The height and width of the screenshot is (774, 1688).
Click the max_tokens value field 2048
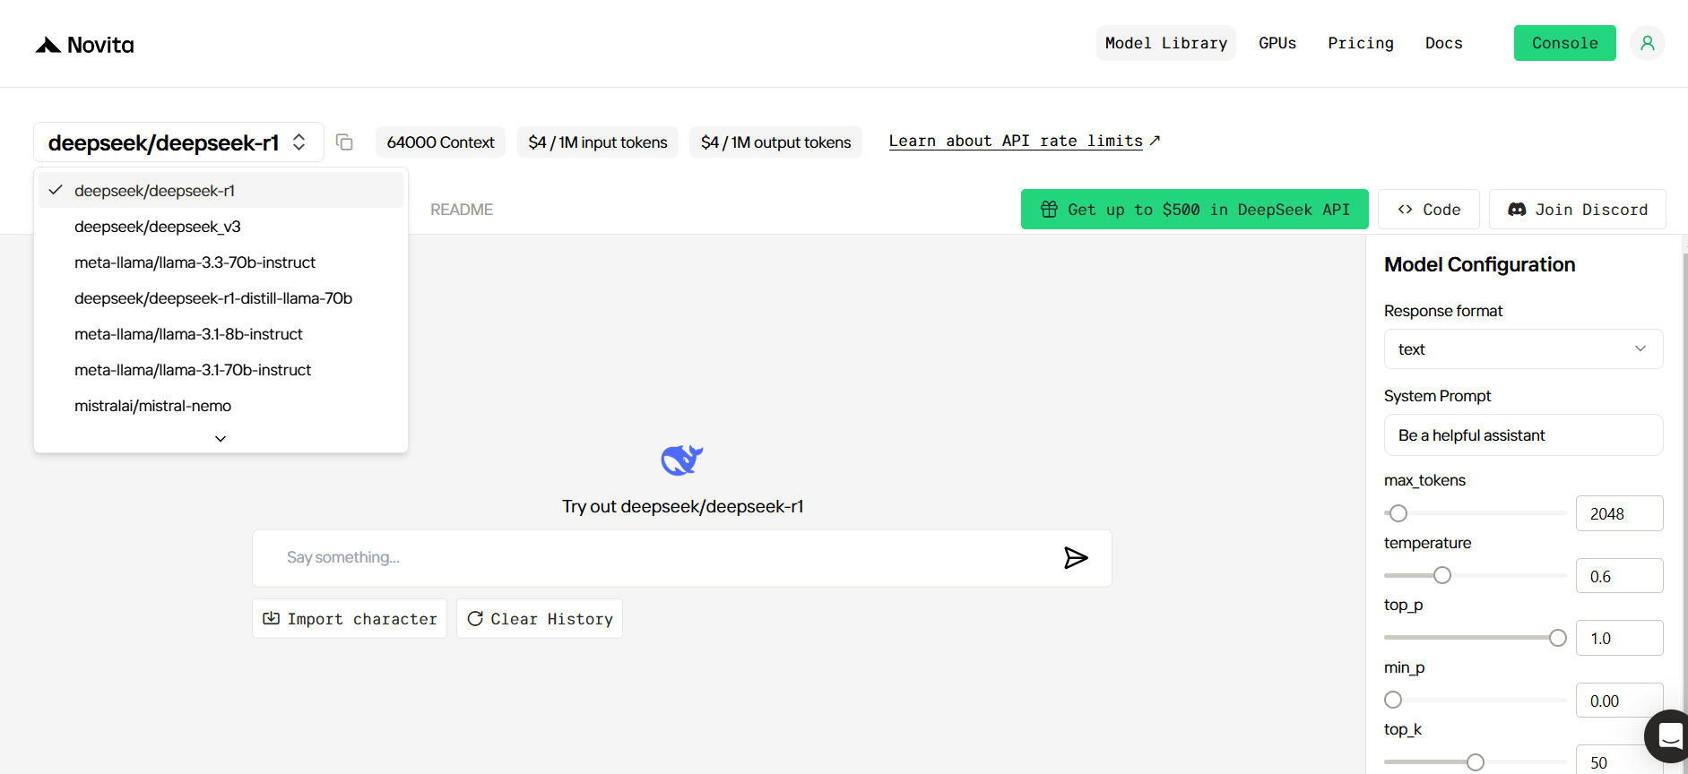(x=1619, y=513)
